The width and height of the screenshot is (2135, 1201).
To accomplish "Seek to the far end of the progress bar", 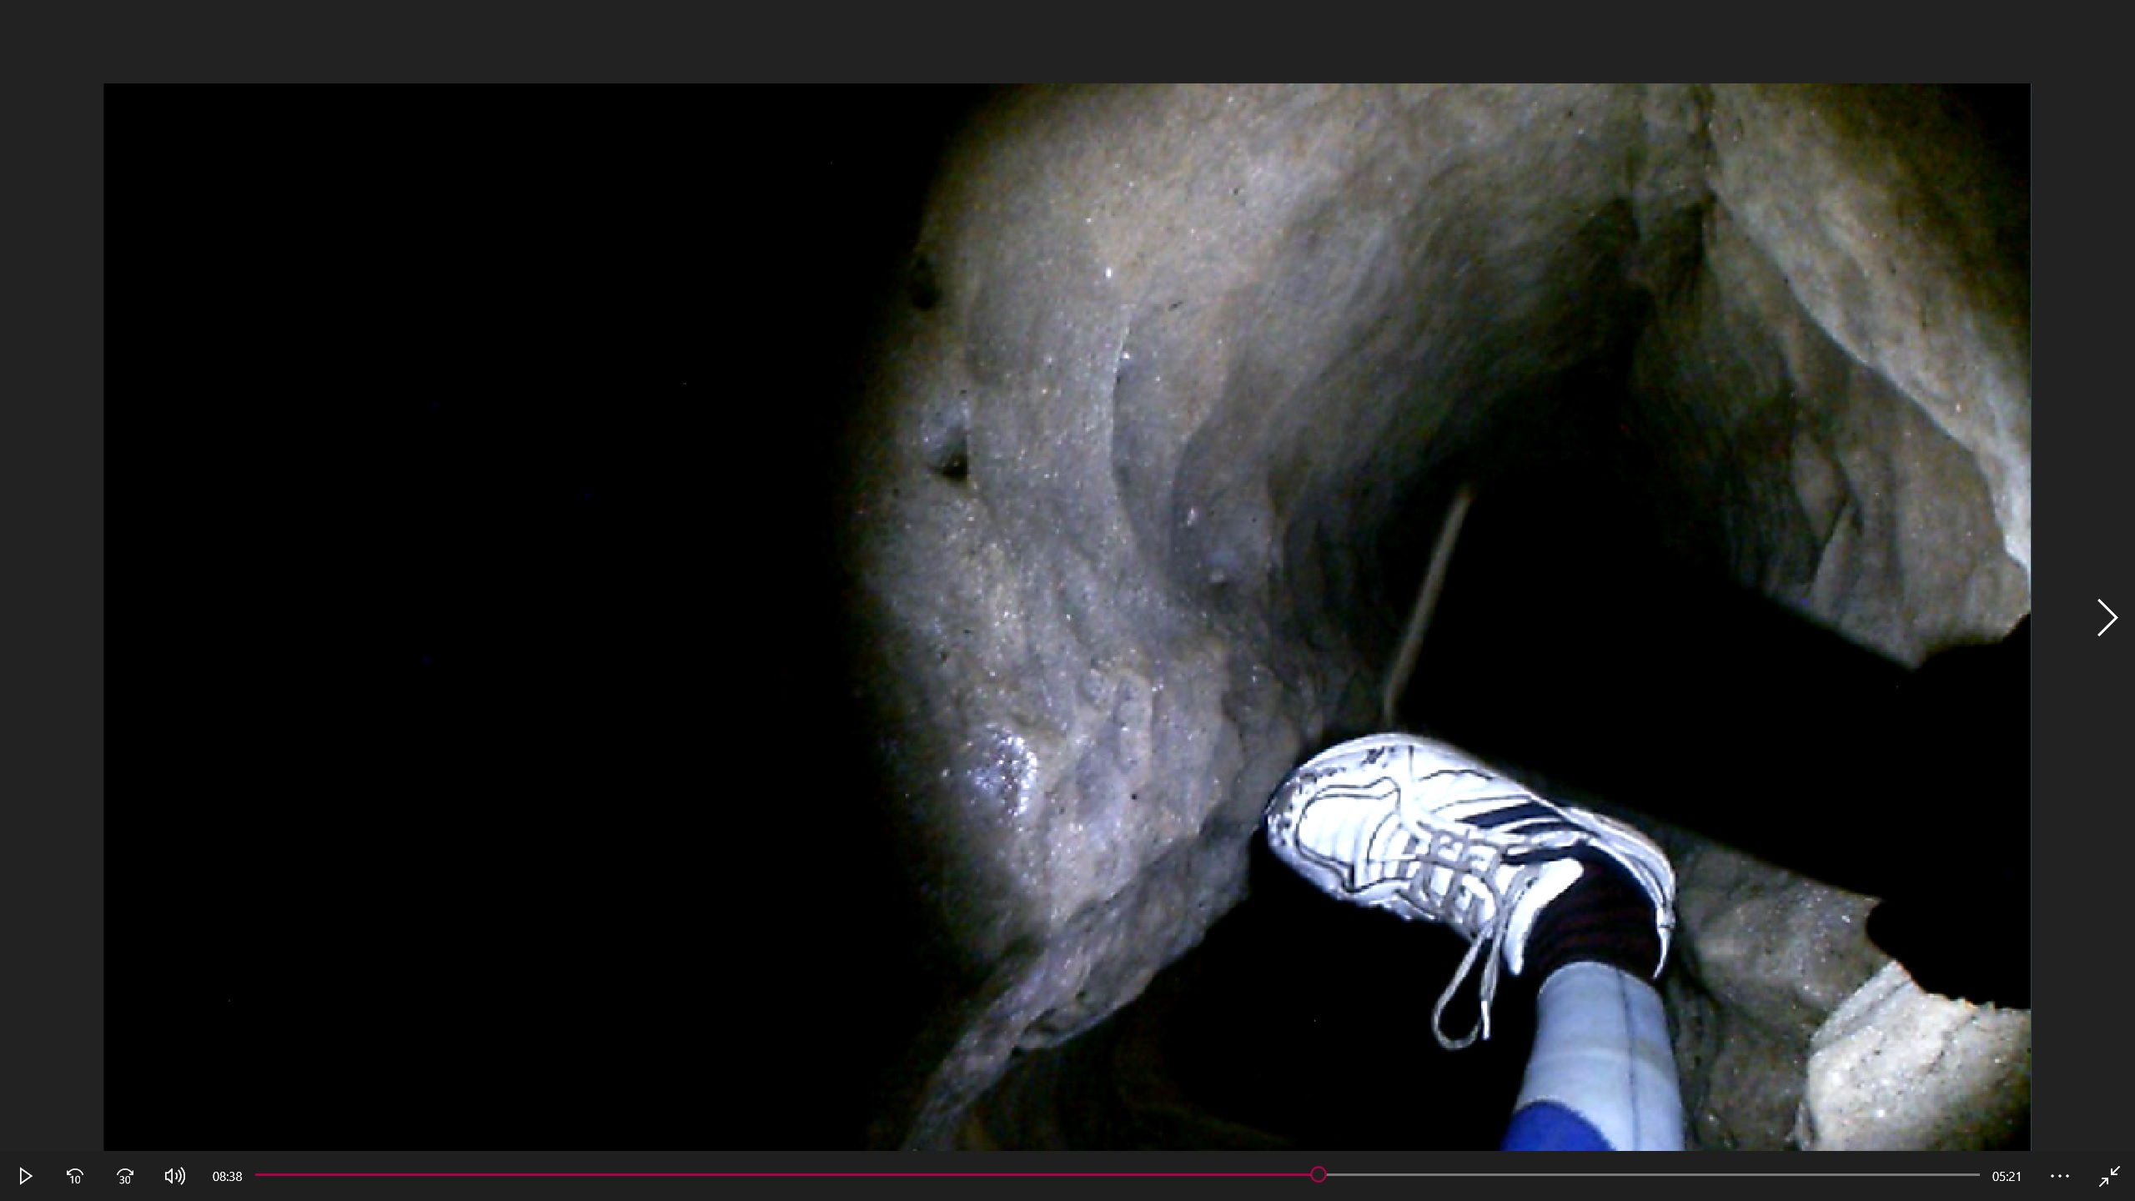I will click(x=1977, y=1174).
